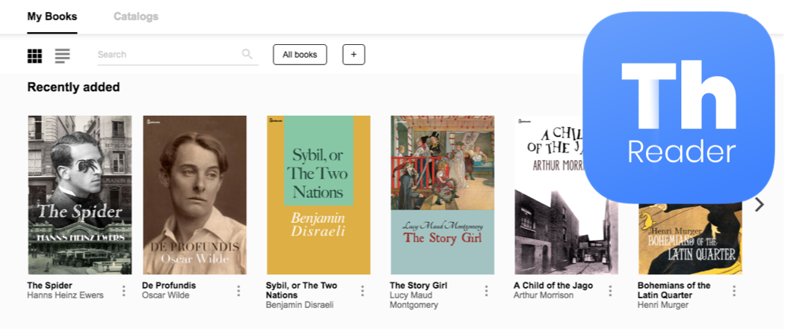Open options menu for Sybil, or The Two Nations
Screen dimensions: 785x329
tap(363, 291)
